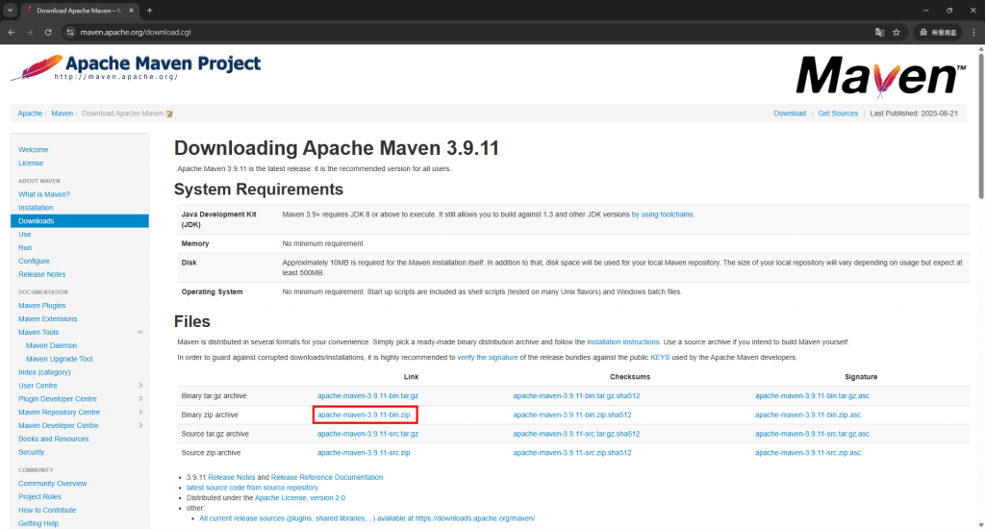Viewport: 985px width, 529px height.
Task: Download apache-maven-3.9.11-bin.zip
Action: pyautogui.click(x=364, y=415)
